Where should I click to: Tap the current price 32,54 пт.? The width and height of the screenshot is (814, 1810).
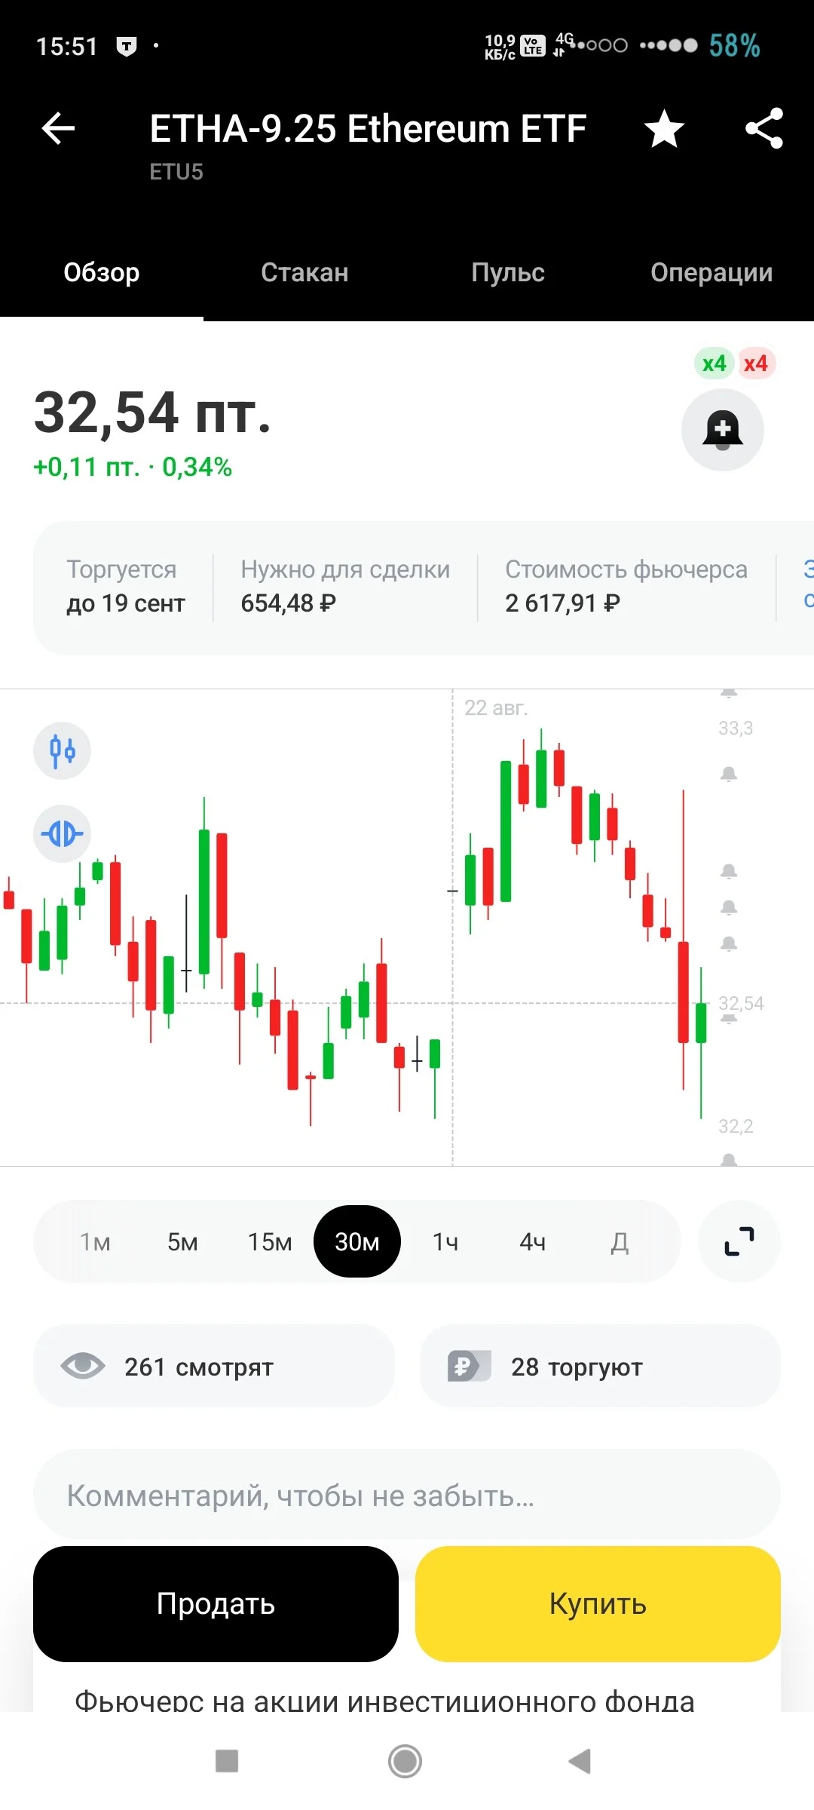pyautogui.click(x=152, y=413)
